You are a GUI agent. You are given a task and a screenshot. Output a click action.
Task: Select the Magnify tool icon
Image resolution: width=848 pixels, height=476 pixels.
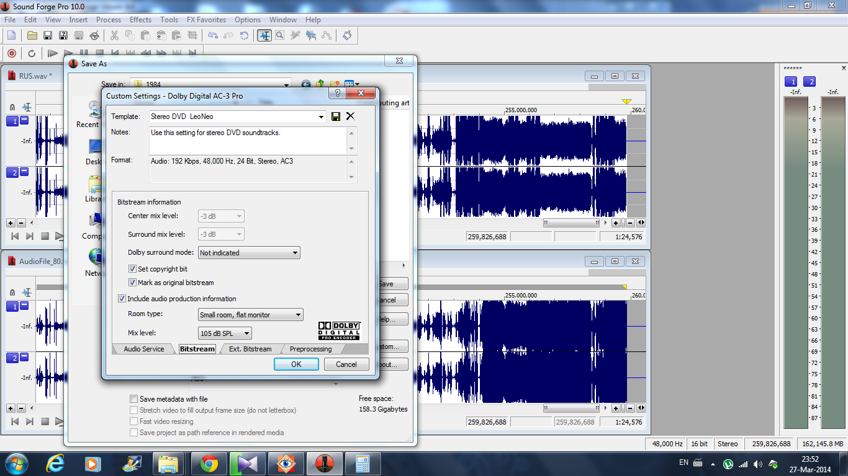(x=280, y=35)
